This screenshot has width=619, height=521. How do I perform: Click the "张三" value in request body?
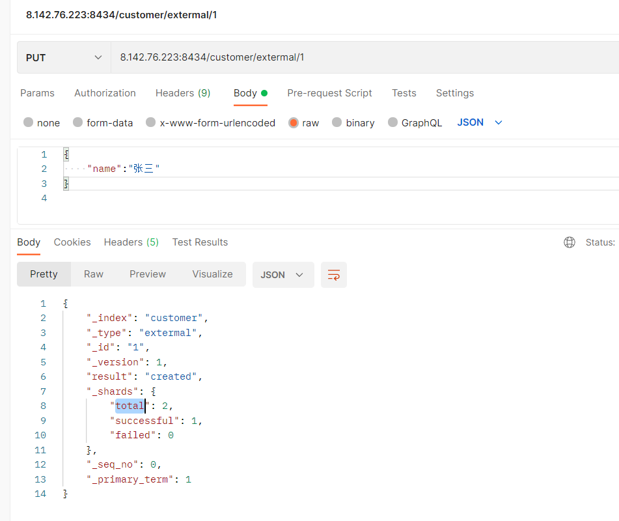point(144,169)
